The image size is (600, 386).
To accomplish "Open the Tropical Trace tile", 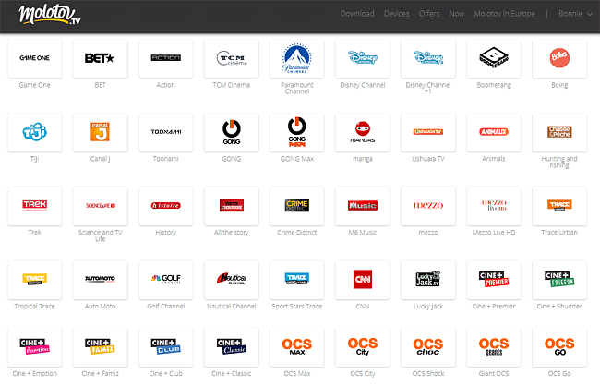I will [35, 280].
